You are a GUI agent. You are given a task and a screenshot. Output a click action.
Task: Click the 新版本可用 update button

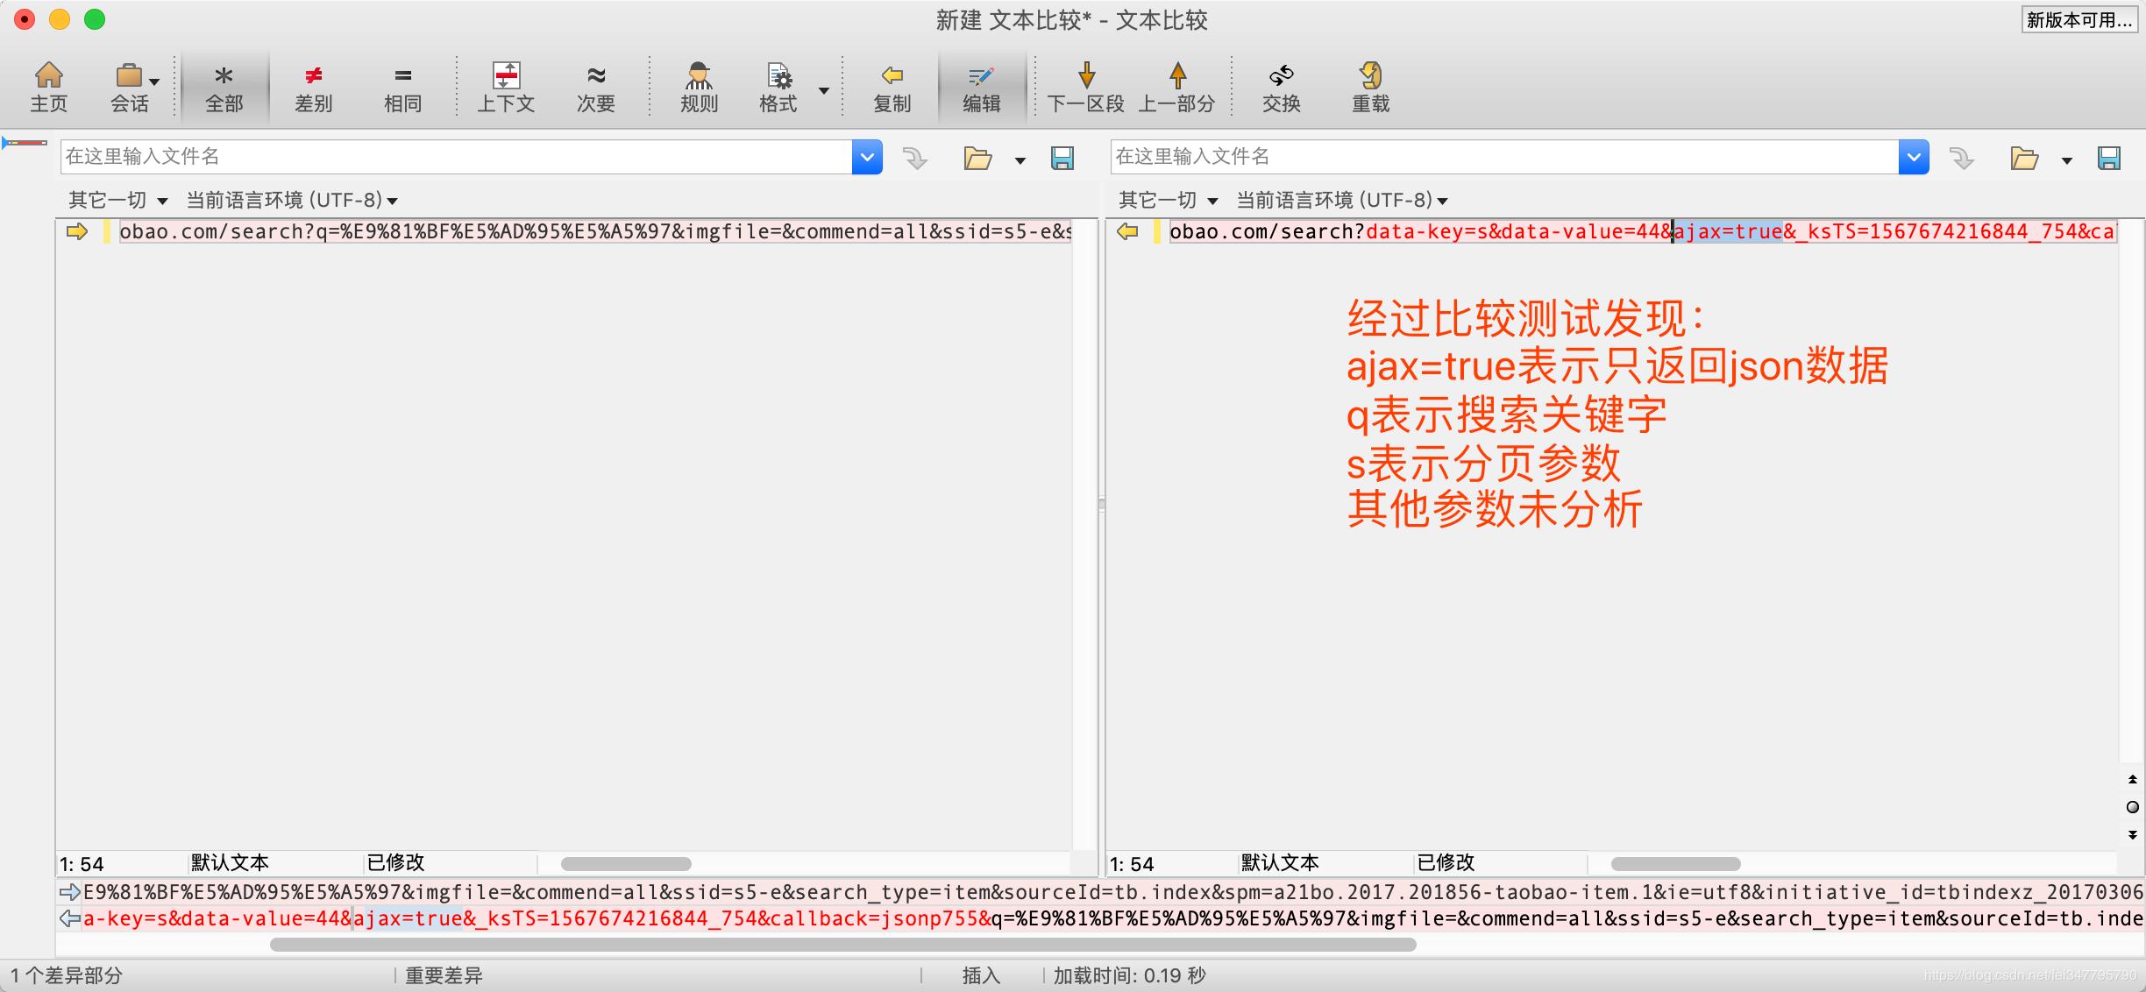2079,19
